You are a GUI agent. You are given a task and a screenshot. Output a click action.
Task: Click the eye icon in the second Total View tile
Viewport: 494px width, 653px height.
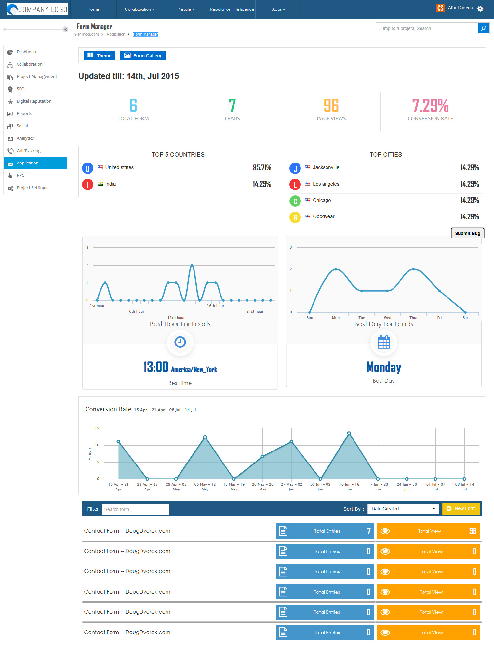tap(385, 551)
